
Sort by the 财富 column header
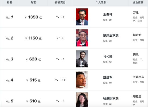pyautogui.click(x=33, y=2)
